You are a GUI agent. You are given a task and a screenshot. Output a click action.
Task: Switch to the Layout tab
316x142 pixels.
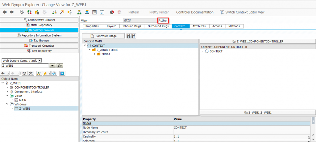(111, 26)
